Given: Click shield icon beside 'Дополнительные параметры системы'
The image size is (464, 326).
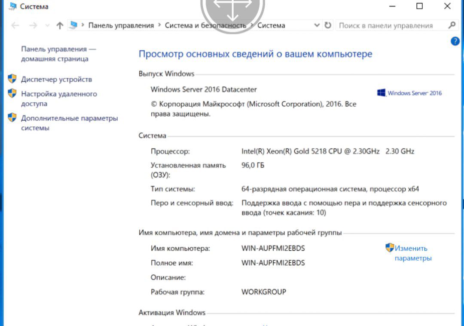Looking at the screenshot, I should [x=12, y=117].
